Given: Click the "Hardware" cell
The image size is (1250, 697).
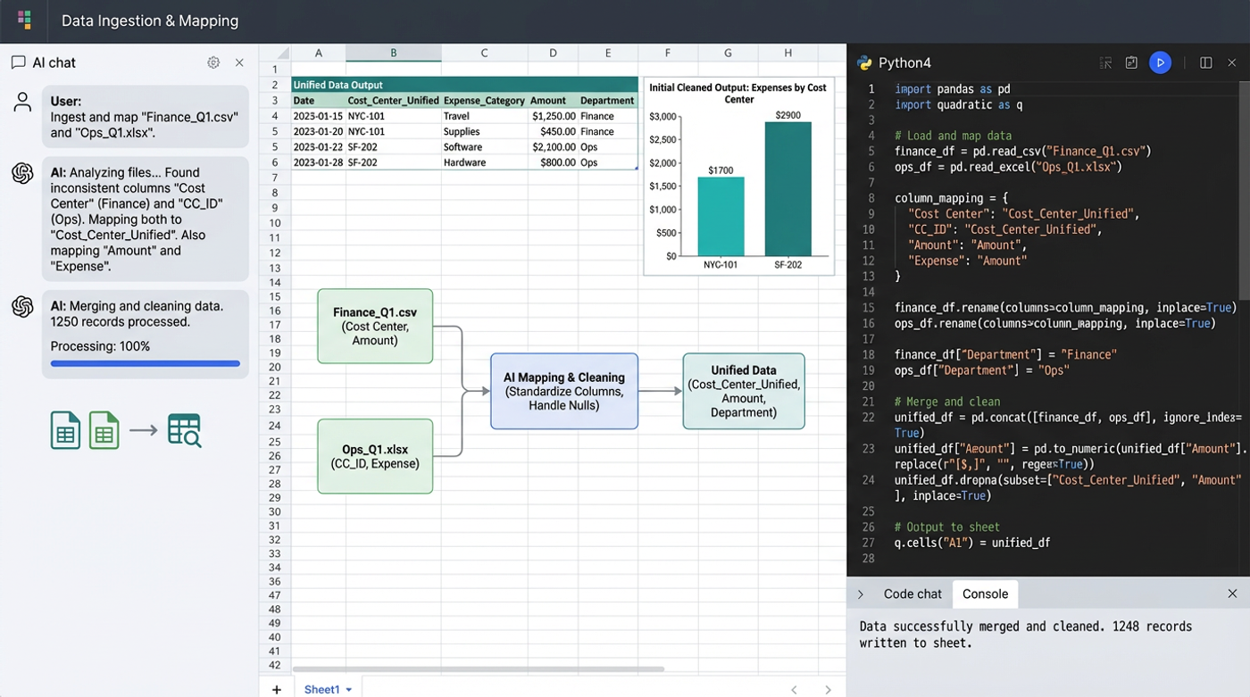Looking at the screenshot, I should point(484,162).
